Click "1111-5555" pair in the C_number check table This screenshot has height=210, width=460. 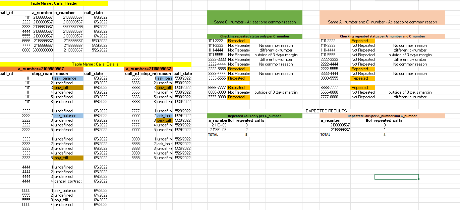[216, 55]
